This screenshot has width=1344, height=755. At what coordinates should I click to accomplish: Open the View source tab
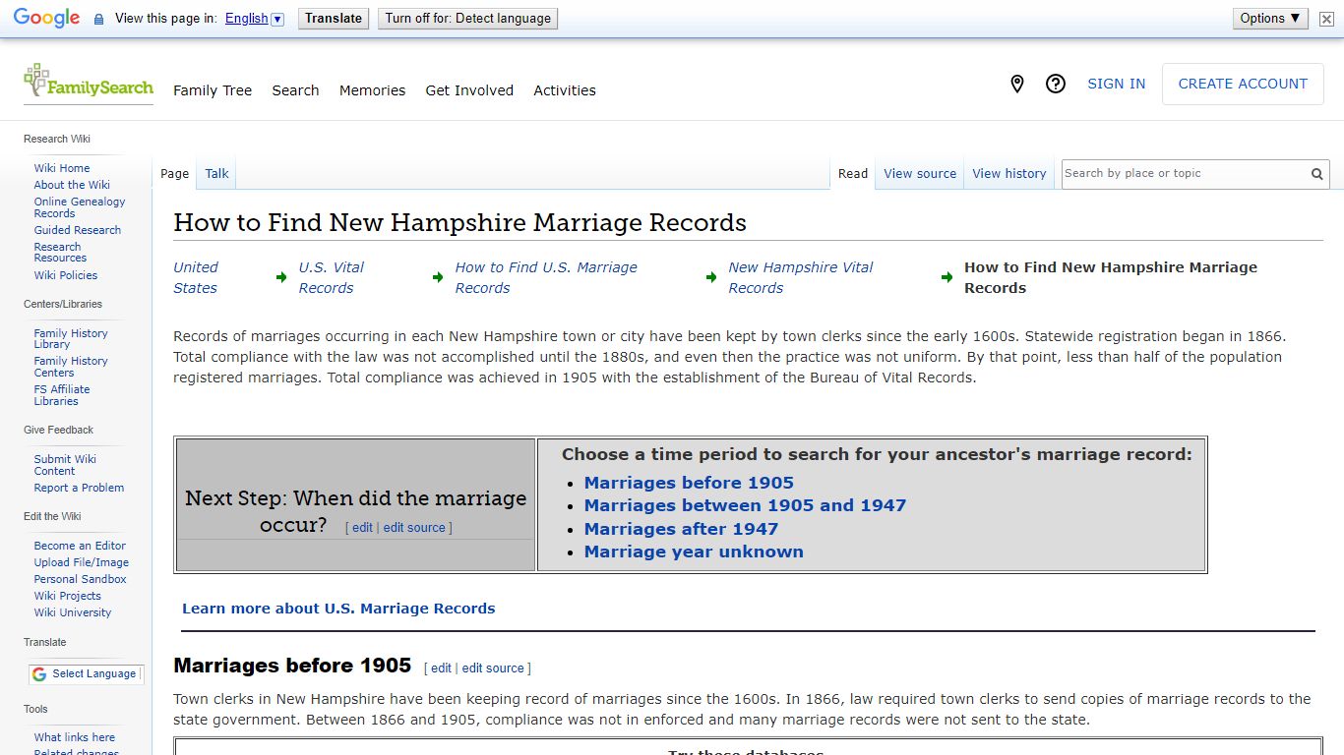tap(920, 174)
